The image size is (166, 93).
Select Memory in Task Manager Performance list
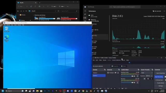click(98, 20)
